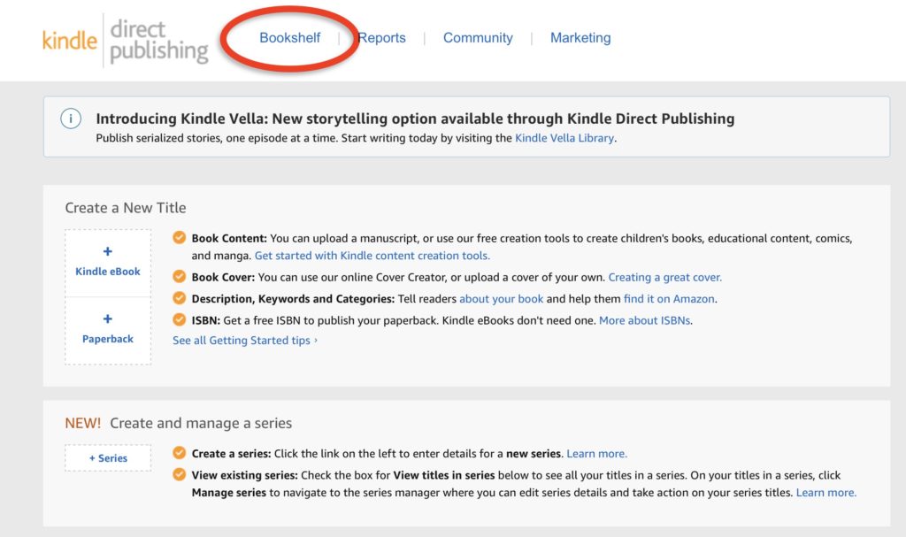Click Learn more about creating a series
Screen dimensions: 906x537
pyautogui.click(x=596, y=453)
